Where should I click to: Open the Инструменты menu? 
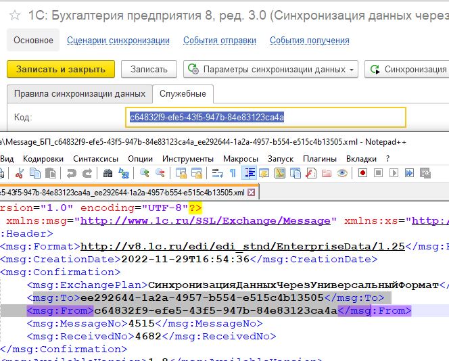coord(188,159)
